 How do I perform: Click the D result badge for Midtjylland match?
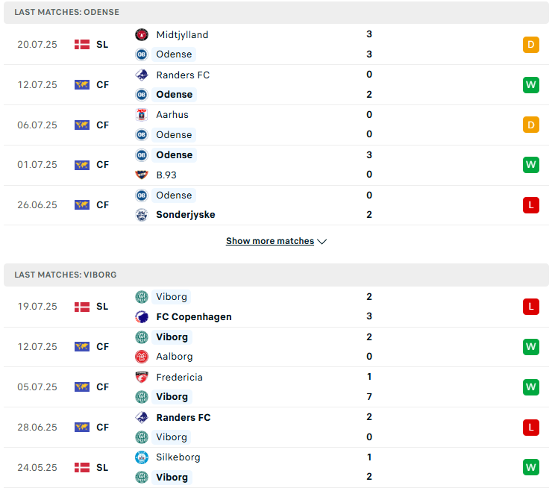(531, 45)
